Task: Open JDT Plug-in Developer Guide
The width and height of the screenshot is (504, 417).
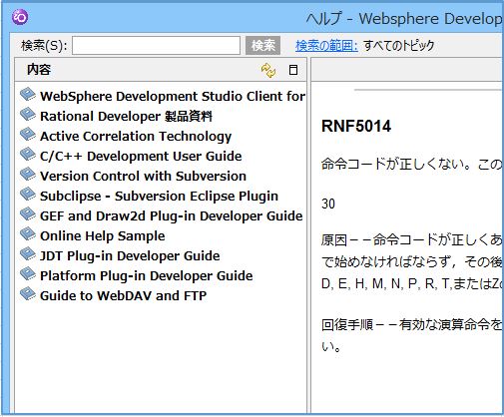Action: [x=130, y=256]
